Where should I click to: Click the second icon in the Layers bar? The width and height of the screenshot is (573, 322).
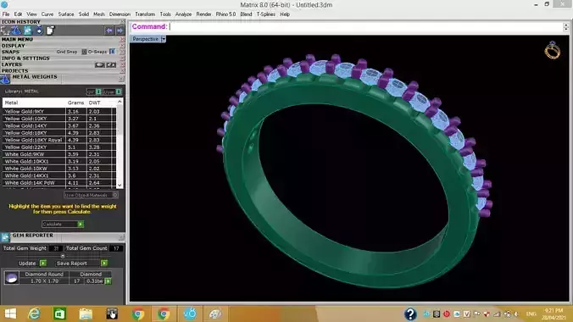coord(111,64)
